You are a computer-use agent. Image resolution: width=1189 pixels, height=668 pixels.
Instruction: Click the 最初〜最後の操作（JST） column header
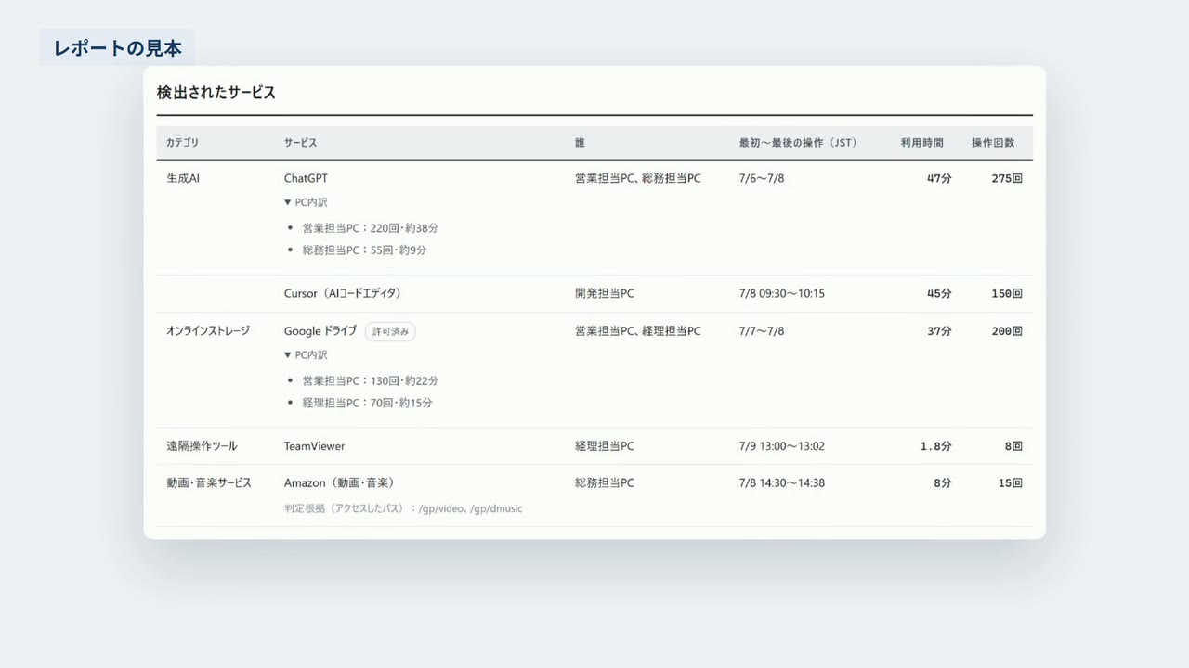(x=798, y=143)
